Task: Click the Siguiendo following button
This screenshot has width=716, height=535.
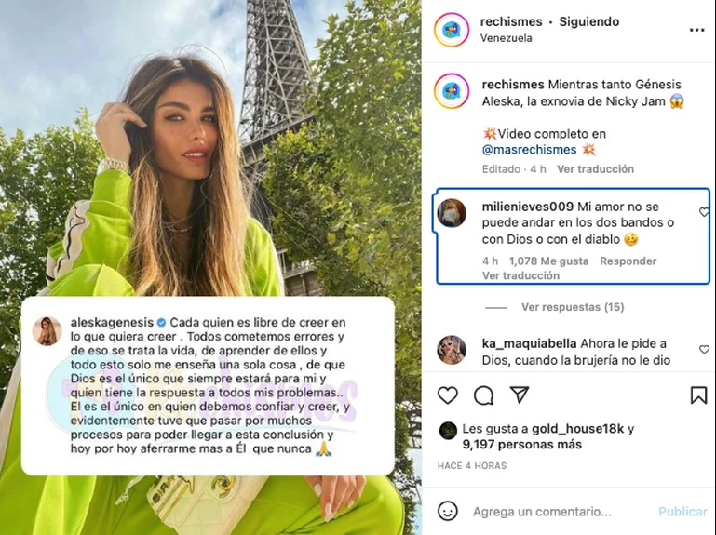Action: click(589, 22)
